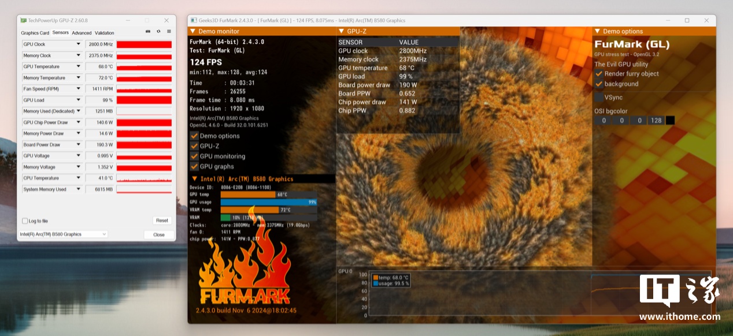
Task: Collapse the Demo options panel triangle
Action: coord(597,31)
